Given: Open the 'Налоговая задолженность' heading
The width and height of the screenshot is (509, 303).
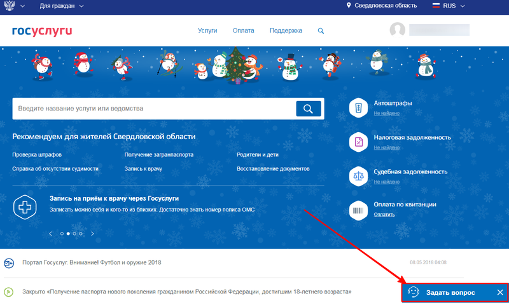Looking at the screenshot, I should pyautogui.click(x=412, y=137).
